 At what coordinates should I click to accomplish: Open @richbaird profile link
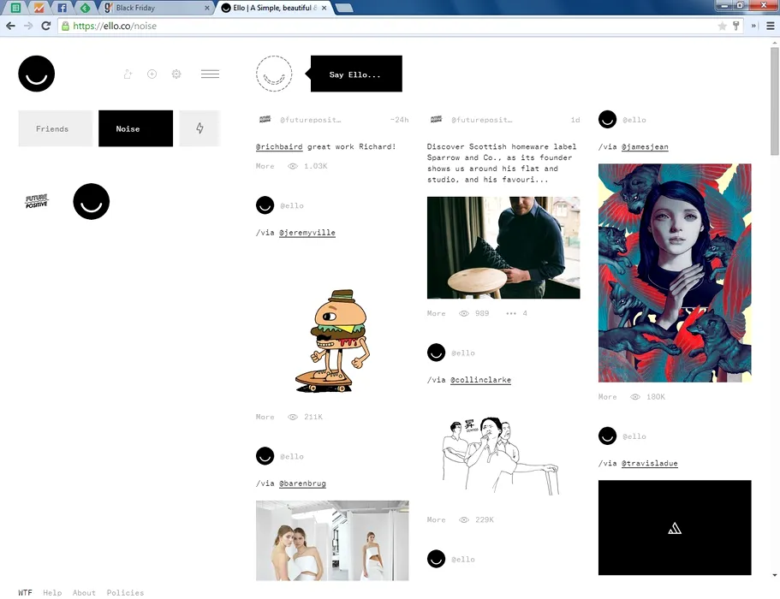(x=279, y=146)
